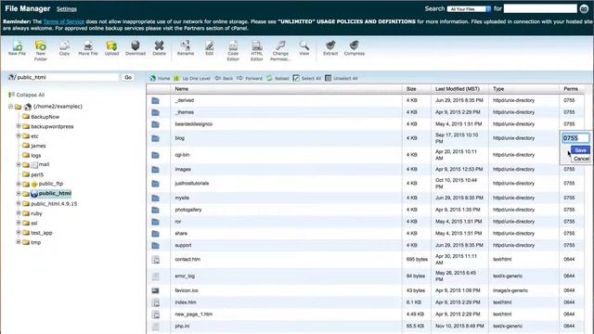Expand the ruby tree folder
This screenshot has width=594, height=334.
click(x=19, y=212)
